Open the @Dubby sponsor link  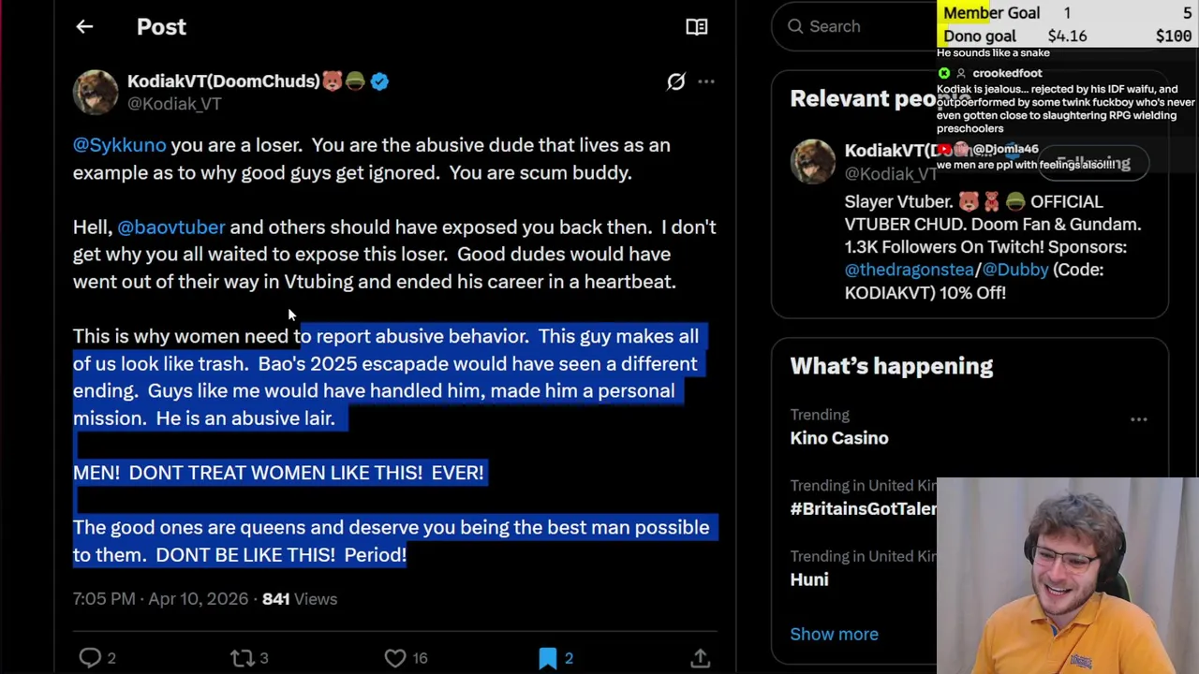tap(1014, 270)
